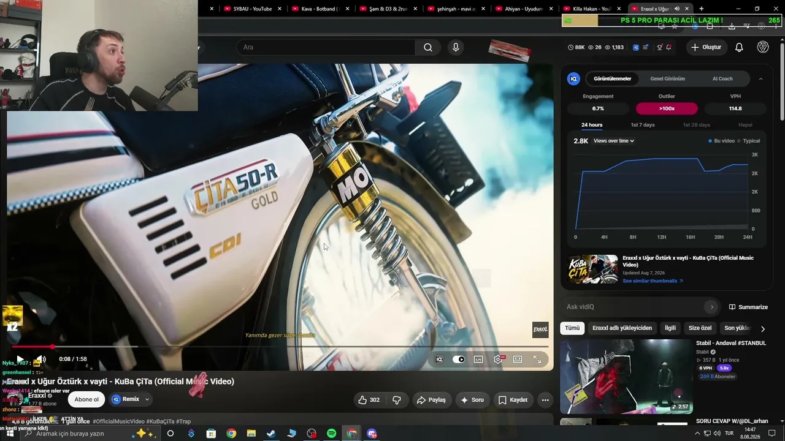This screenshot has width=785, height=441.
Task: Click the Soru ask button
Action: 472,400
